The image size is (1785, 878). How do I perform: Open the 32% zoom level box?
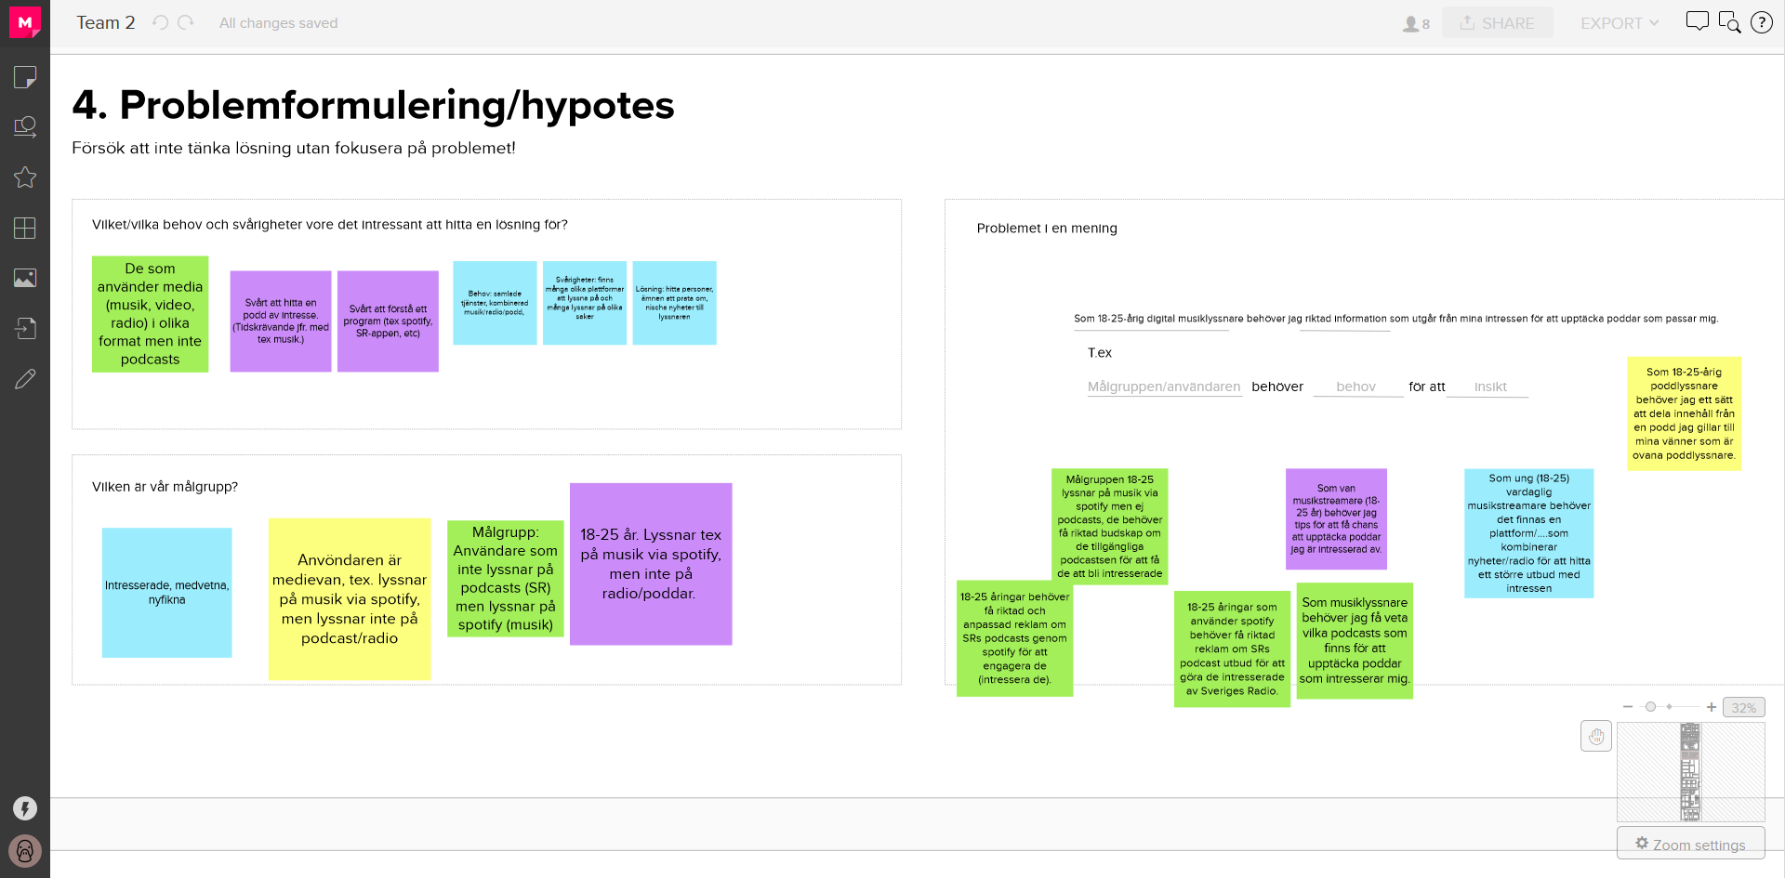tap(1743, 708)
